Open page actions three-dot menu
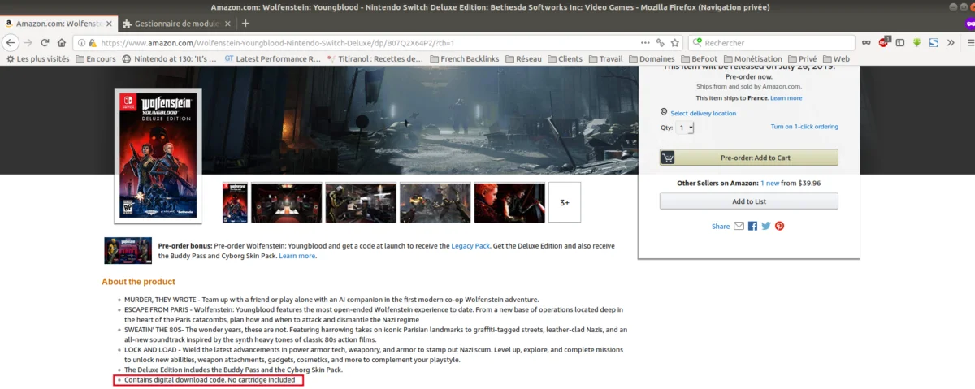This screenshot has width=975, height=389. click(x=645, y=42)
